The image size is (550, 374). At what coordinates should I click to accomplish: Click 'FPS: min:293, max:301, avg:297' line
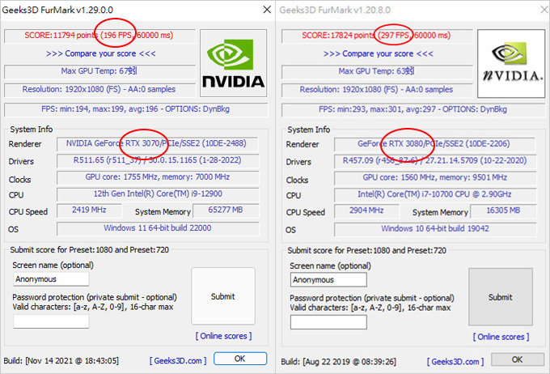pyautogui.click(x=413, y=109)
